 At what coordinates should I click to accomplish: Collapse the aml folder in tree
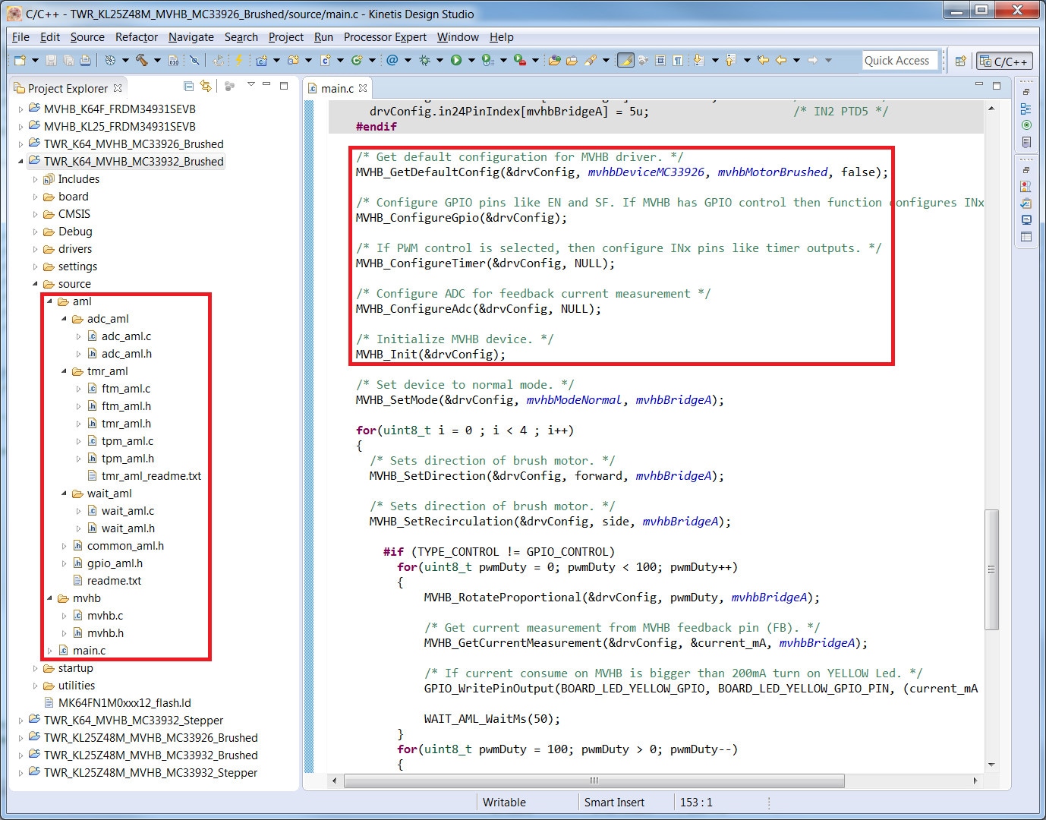50,301
